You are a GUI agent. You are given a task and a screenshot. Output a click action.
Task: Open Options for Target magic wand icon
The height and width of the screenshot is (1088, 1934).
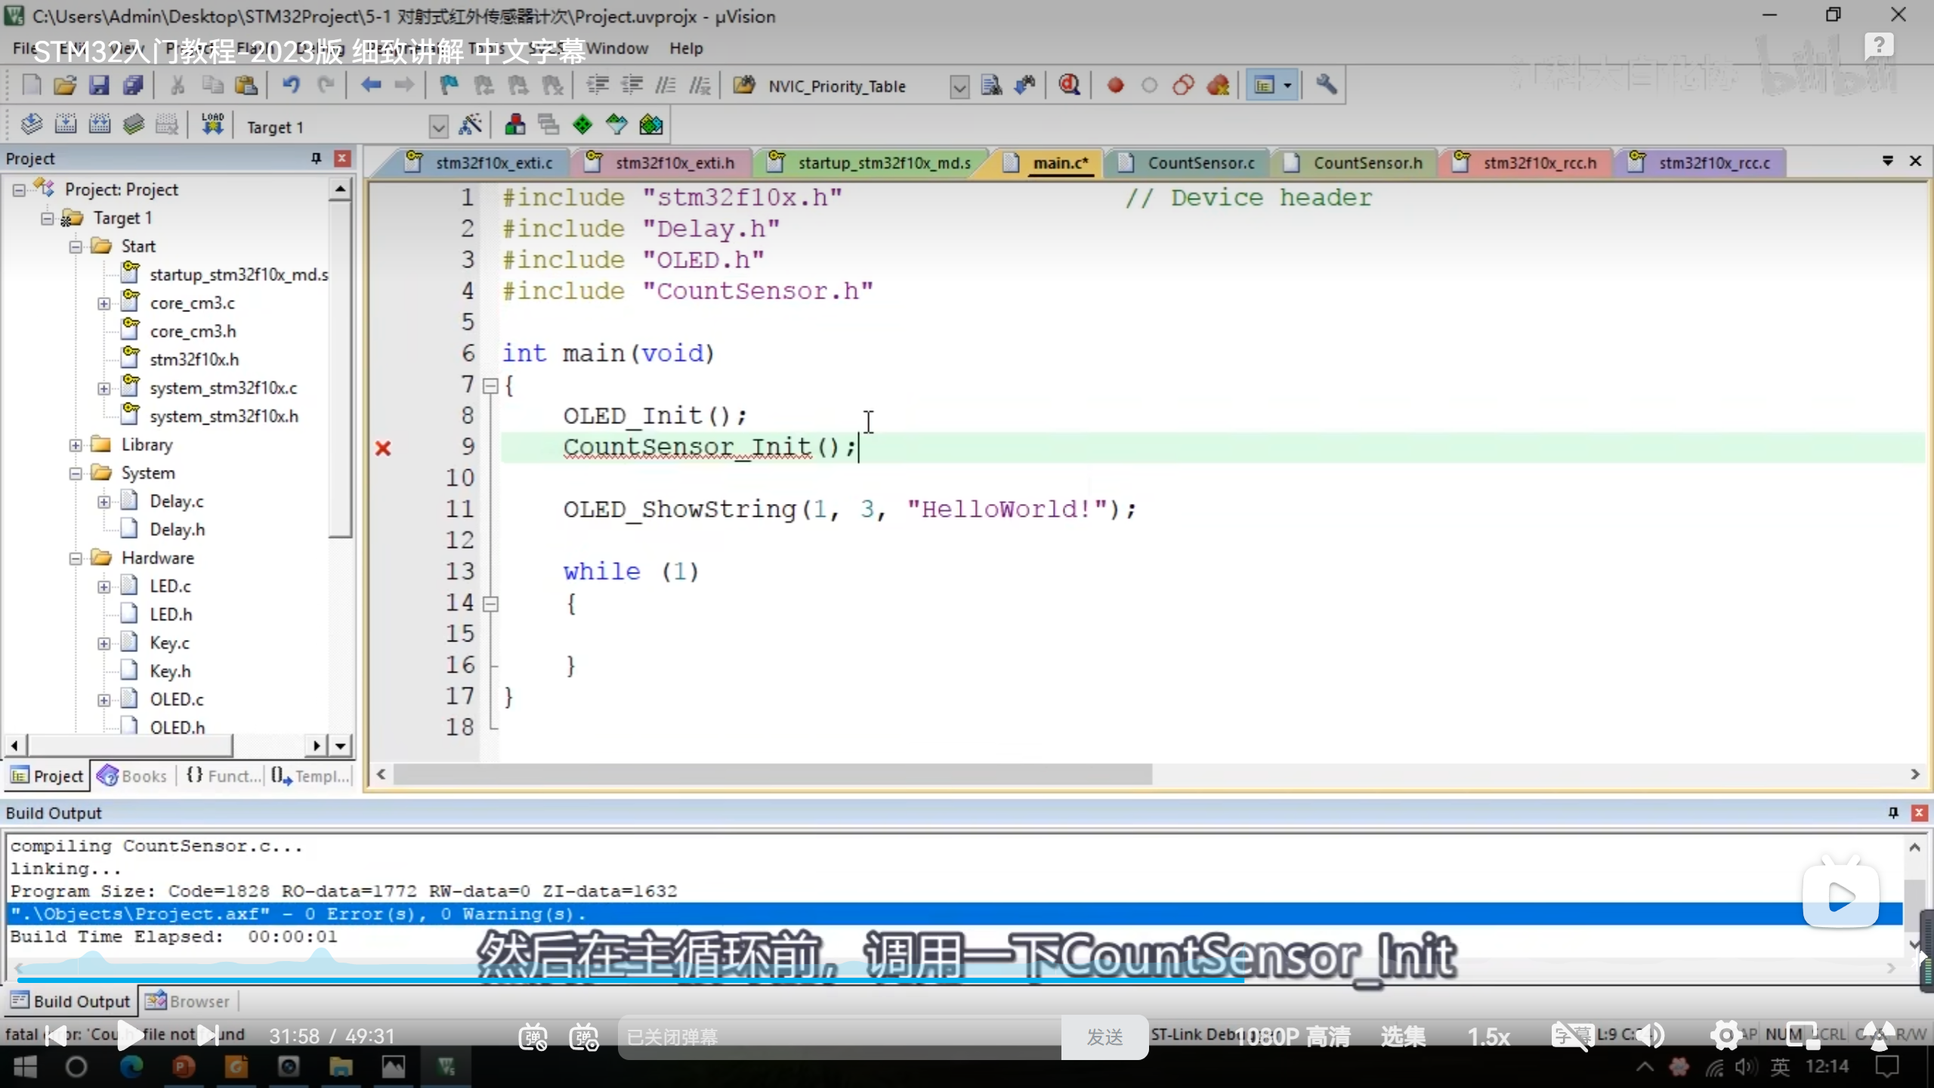(x=470, y=125)
